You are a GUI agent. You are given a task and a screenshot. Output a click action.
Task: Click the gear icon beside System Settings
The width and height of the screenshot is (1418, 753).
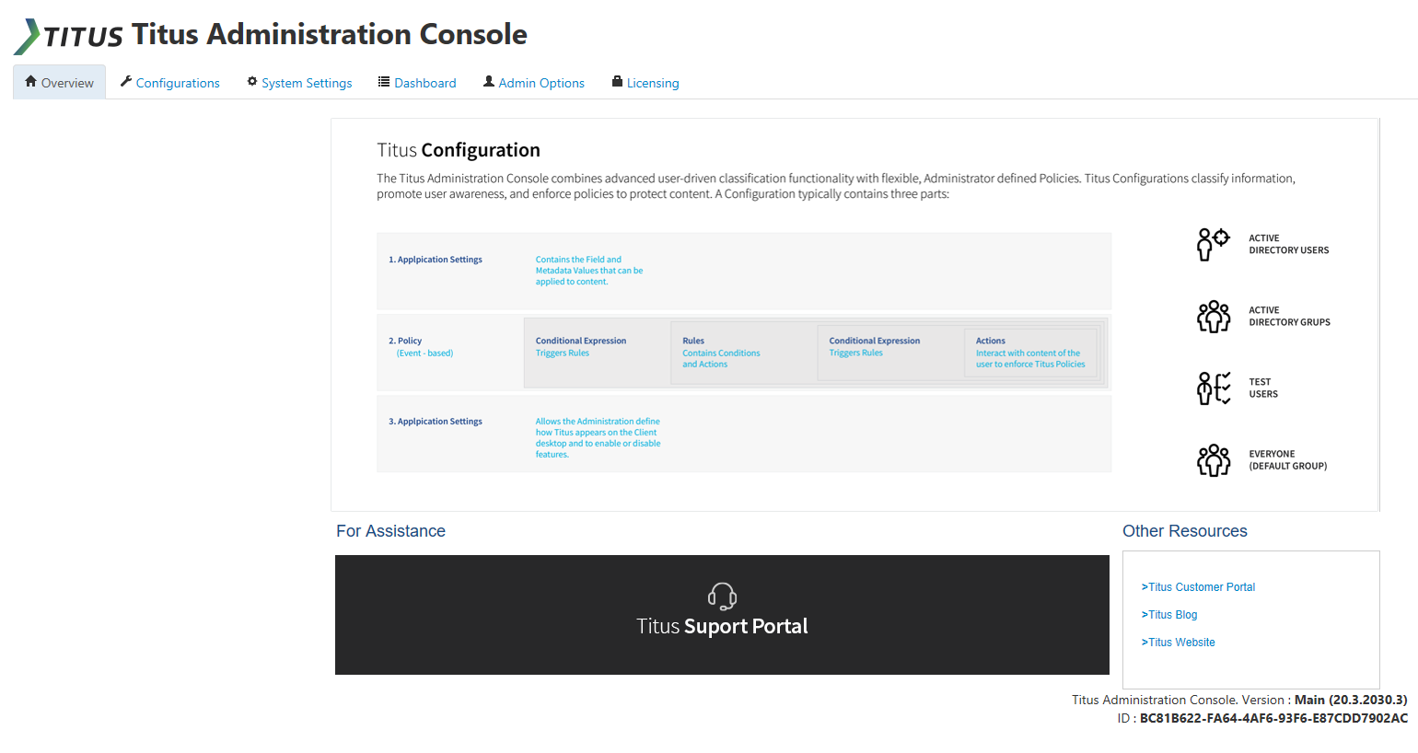pos(252,81)
